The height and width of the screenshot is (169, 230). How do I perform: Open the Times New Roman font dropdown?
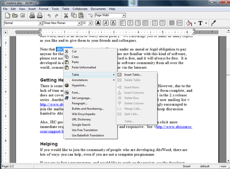tap(79, 23)
